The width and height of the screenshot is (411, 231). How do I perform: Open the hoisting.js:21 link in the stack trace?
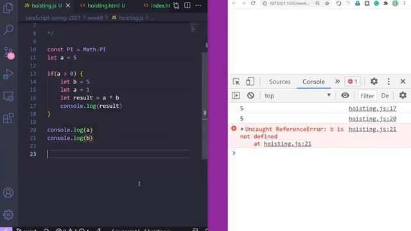pyautogui.click(x=288, y=144)
